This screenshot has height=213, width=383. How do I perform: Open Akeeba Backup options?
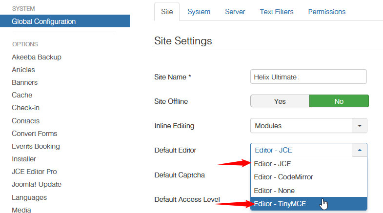(x=37, y=57)
